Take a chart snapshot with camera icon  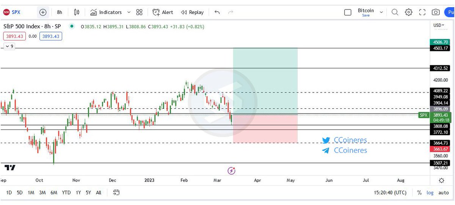(436, 12)
